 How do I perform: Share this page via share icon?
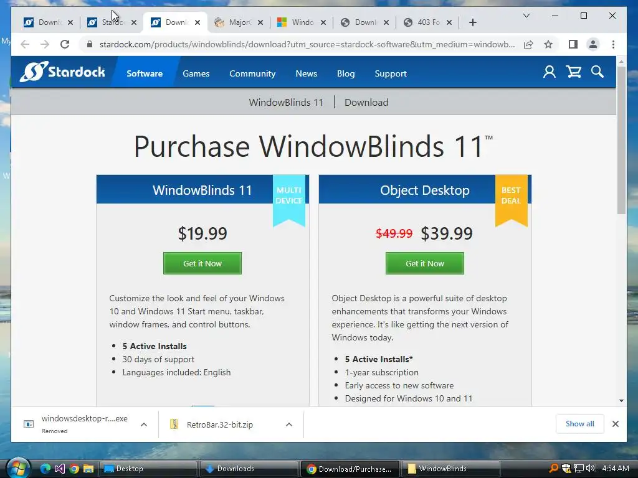click(x=528, y=44)
